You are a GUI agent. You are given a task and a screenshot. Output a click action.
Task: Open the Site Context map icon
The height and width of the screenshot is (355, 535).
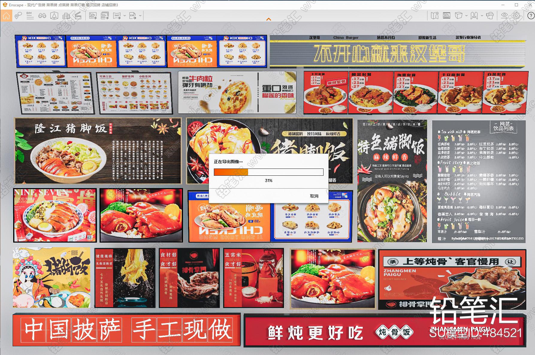435,16
